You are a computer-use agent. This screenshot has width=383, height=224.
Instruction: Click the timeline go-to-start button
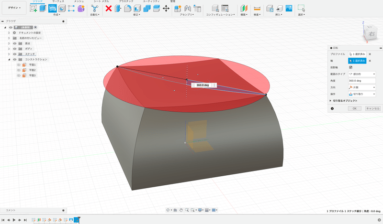3,220
